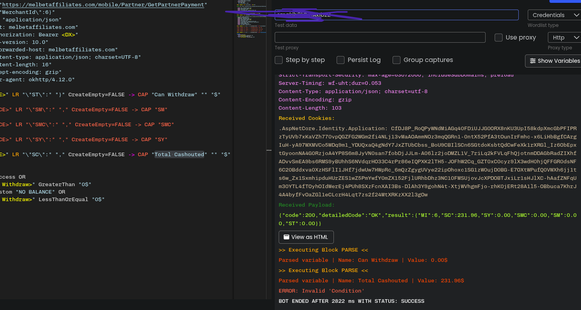581x310 pixels.
Task: Click the "Received Cookies:" log heading
Action: point(306,118)
